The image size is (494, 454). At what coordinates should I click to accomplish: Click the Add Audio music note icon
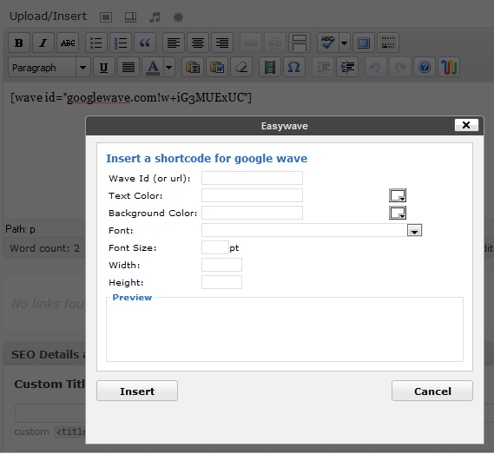pos(155,17)
